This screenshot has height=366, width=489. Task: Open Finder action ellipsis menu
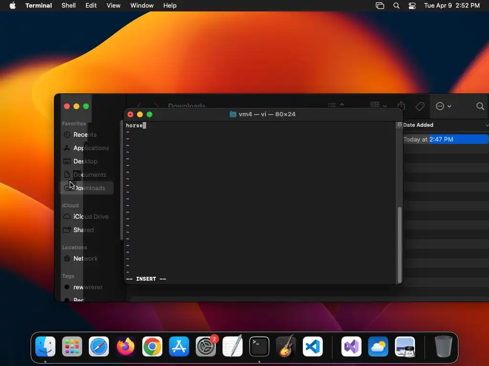click(443, 106)
